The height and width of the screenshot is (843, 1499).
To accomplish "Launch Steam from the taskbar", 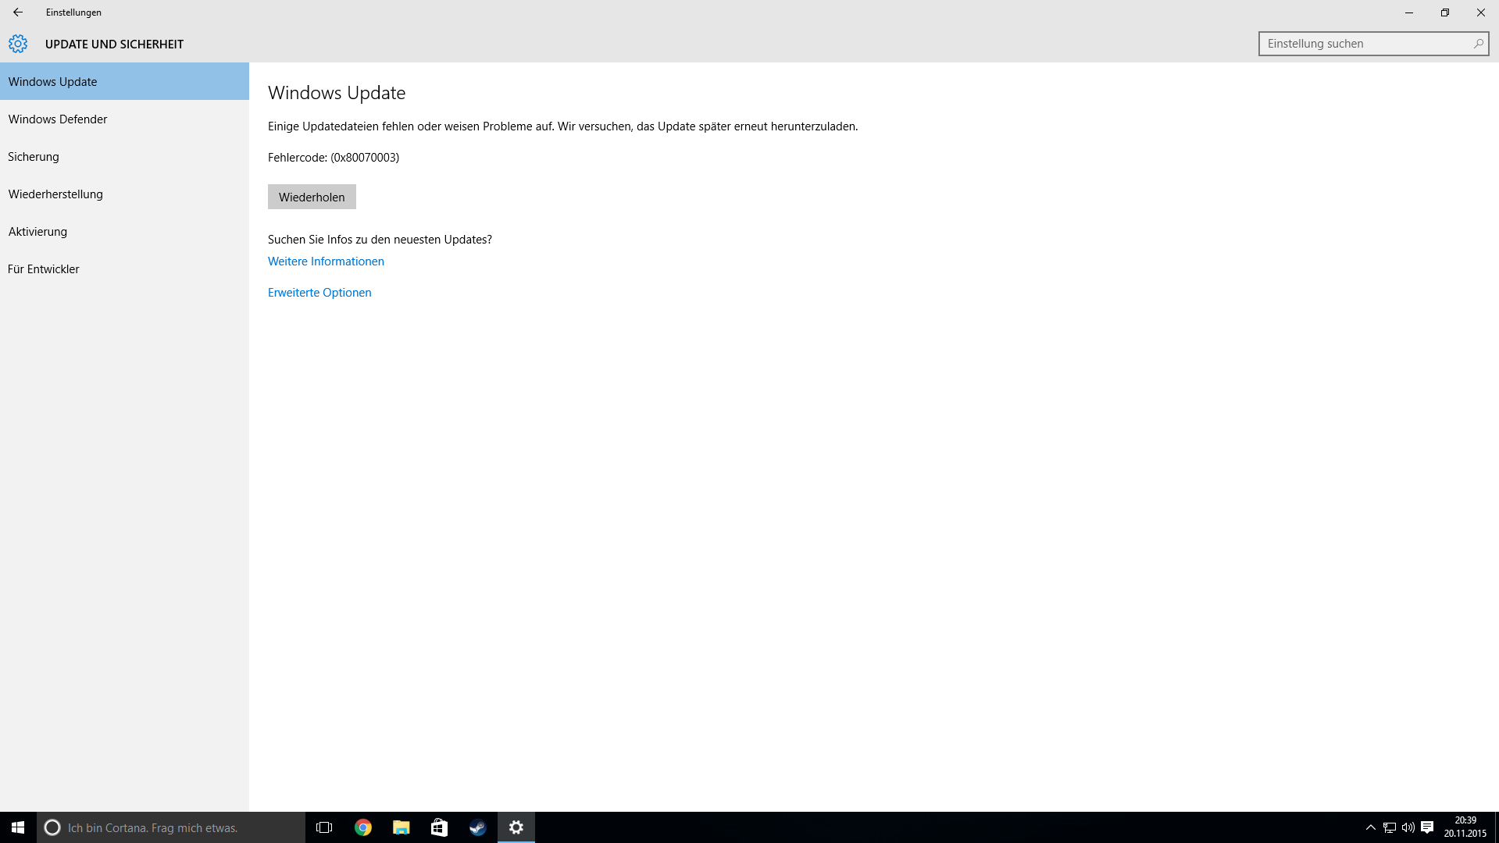I will click(x=478, y=827).
